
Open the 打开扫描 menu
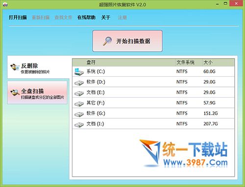(x=18, y=17)
